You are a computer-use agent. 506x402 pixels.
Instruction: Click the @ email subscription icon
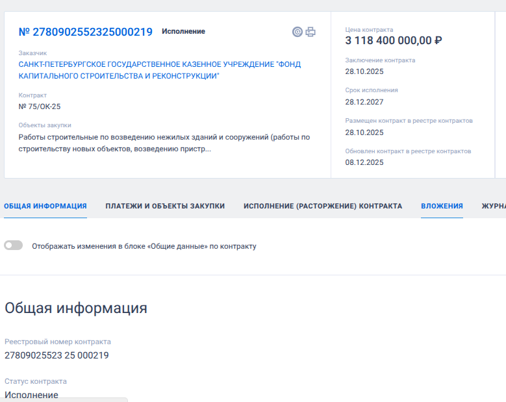pyautogui.click(x=297, y=32)
